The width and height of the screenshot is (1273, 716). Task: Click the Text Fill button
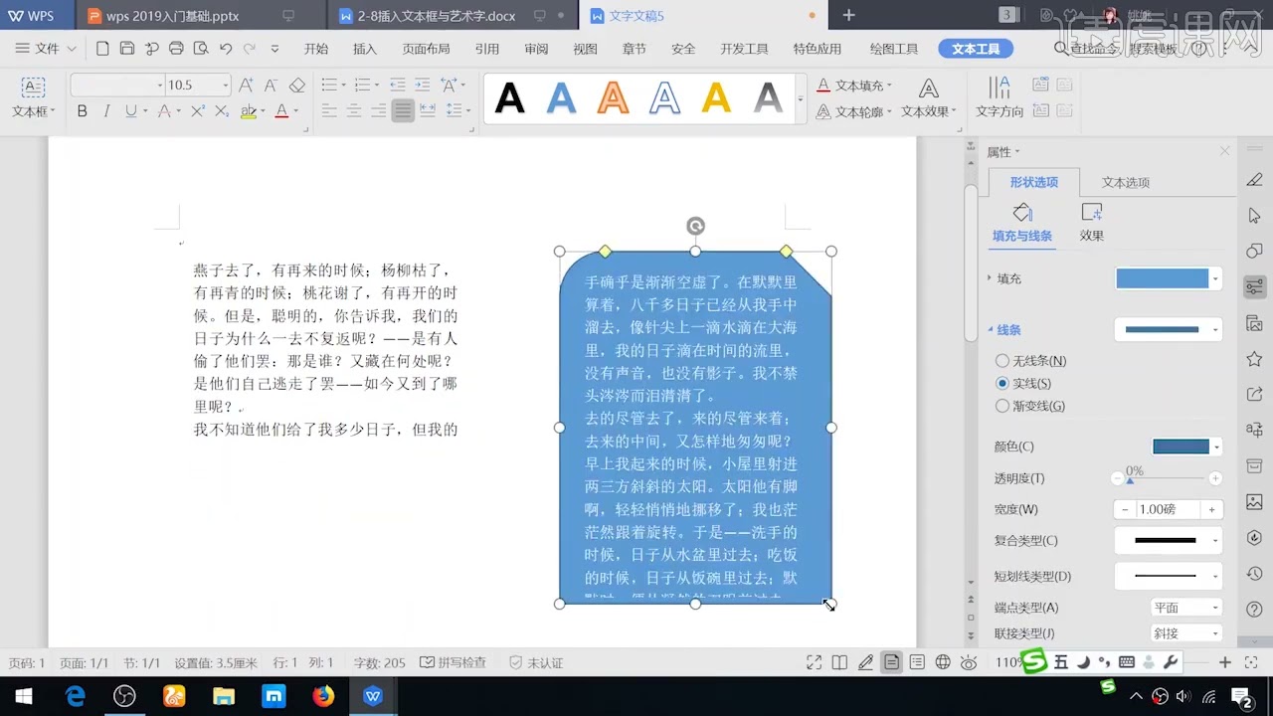(853, 86)
